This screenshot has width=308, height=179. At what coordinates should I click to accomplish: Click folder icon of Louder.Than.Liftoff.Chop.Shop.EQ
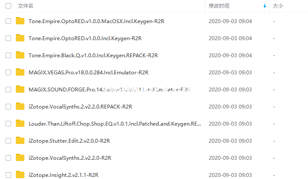20,123
